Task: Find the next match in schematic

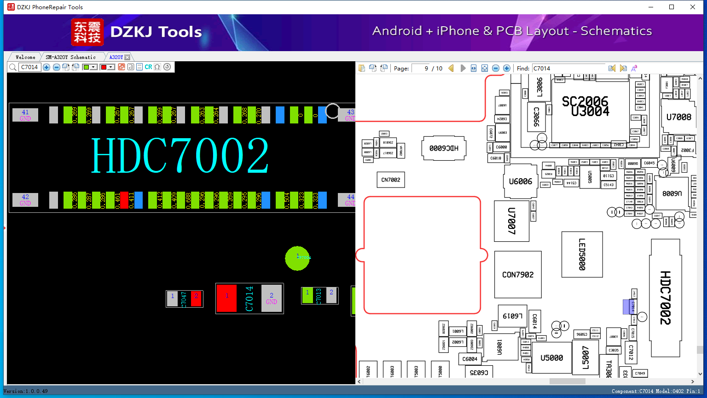Action: pos(623,68)
